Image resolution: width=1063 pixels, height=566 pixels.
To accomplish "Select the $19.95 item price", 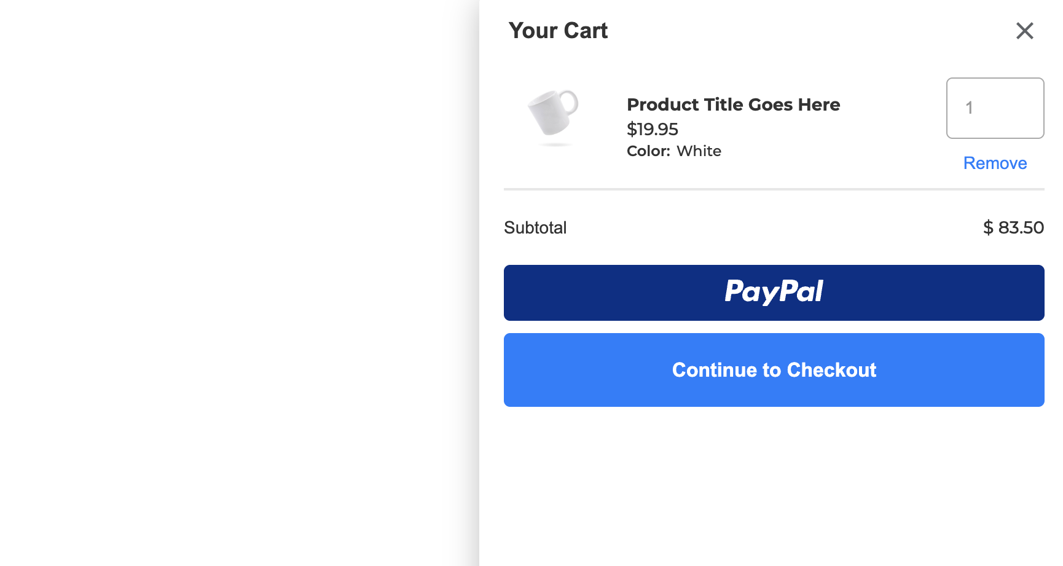I will coord(652,129).
